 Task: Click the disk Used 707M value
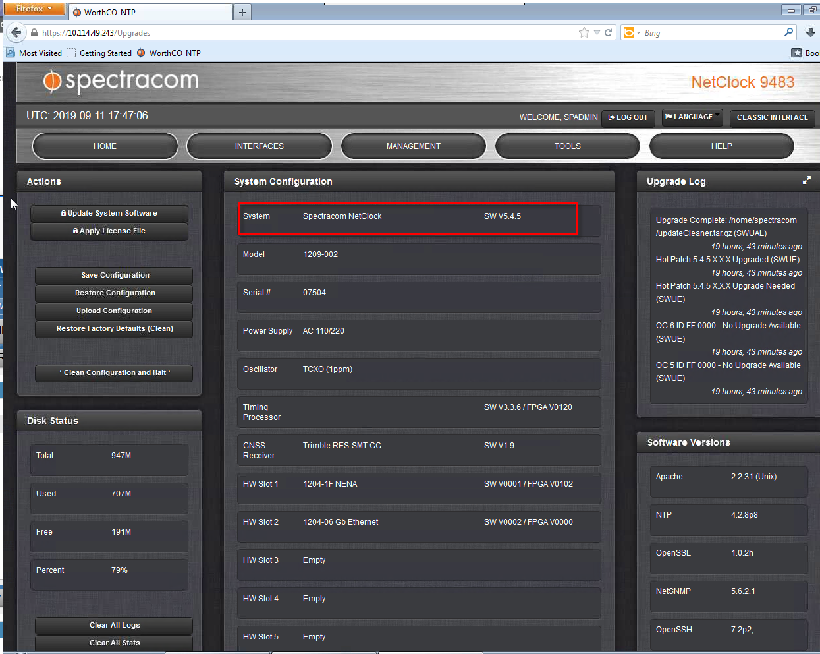point(121,494)
